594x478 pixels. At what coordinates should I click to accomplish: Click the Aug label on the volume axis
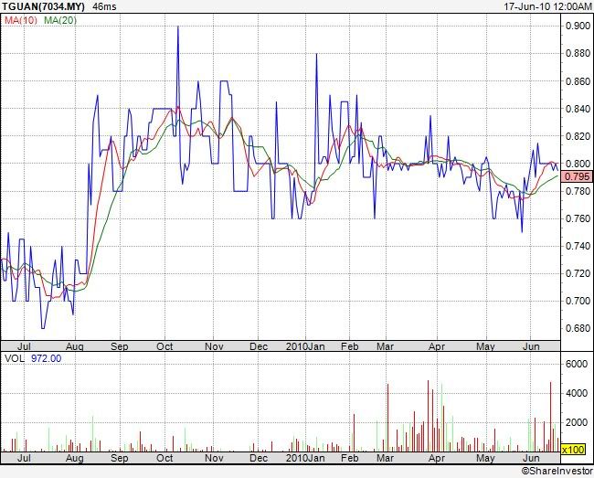click(x=75, y=456)
